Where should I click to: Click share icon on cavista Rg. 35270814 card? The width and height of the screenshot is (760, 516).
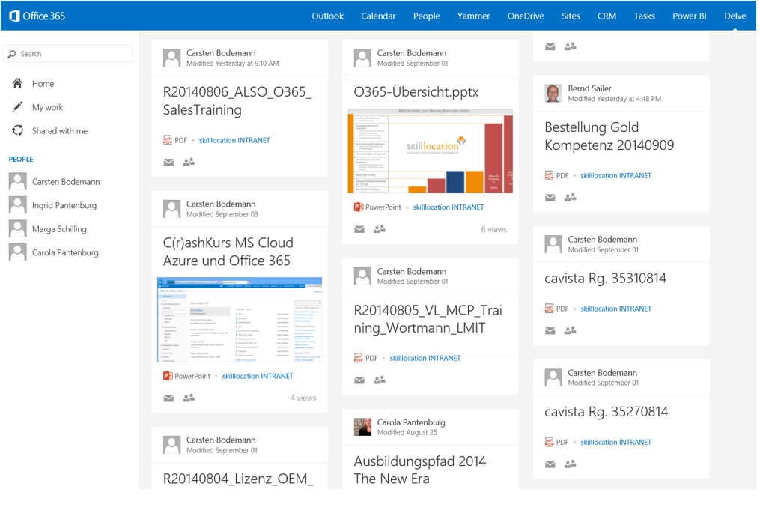click(571, 464)
